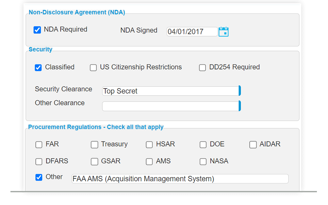Expand the Other Clearance dropdown
The image size is (328, 205).
tap(239, 106)
